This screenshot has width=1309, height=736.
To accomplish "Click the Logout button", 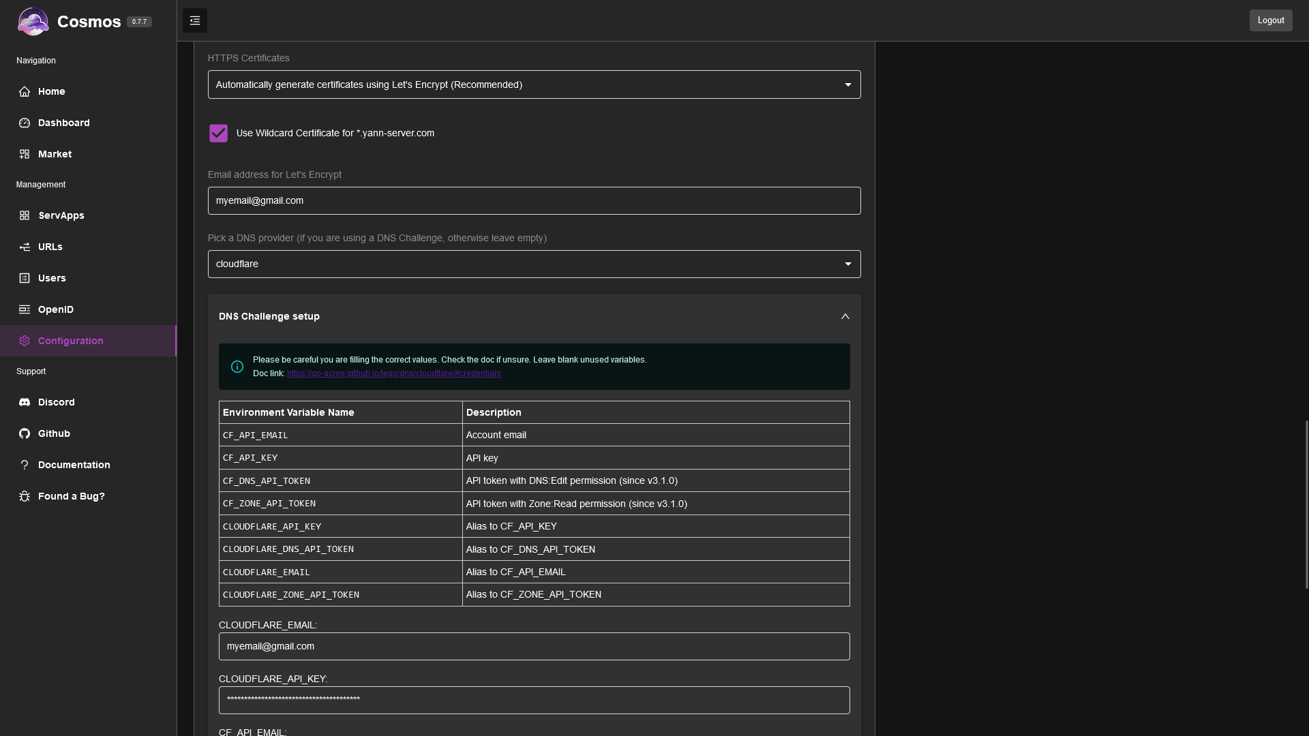I will pyautogui.click(x=1271, y=20).
